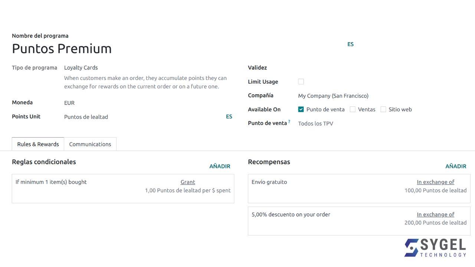Tick the Sitio web checkbox
Screen dimensions: 475x267
[383, 109]
